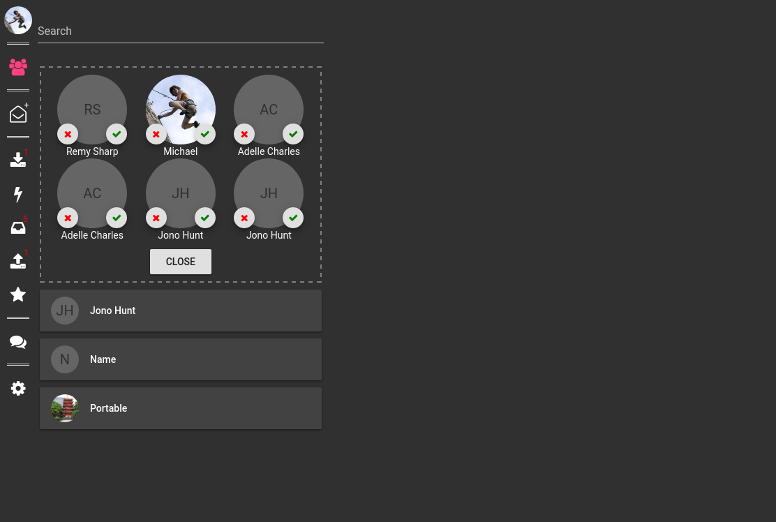Open the contacts group icon in sidebar

pyautogui.click(x=18, y=67)
